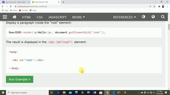
Task: Open the globe translate icon
Action: tap(153, 17)
